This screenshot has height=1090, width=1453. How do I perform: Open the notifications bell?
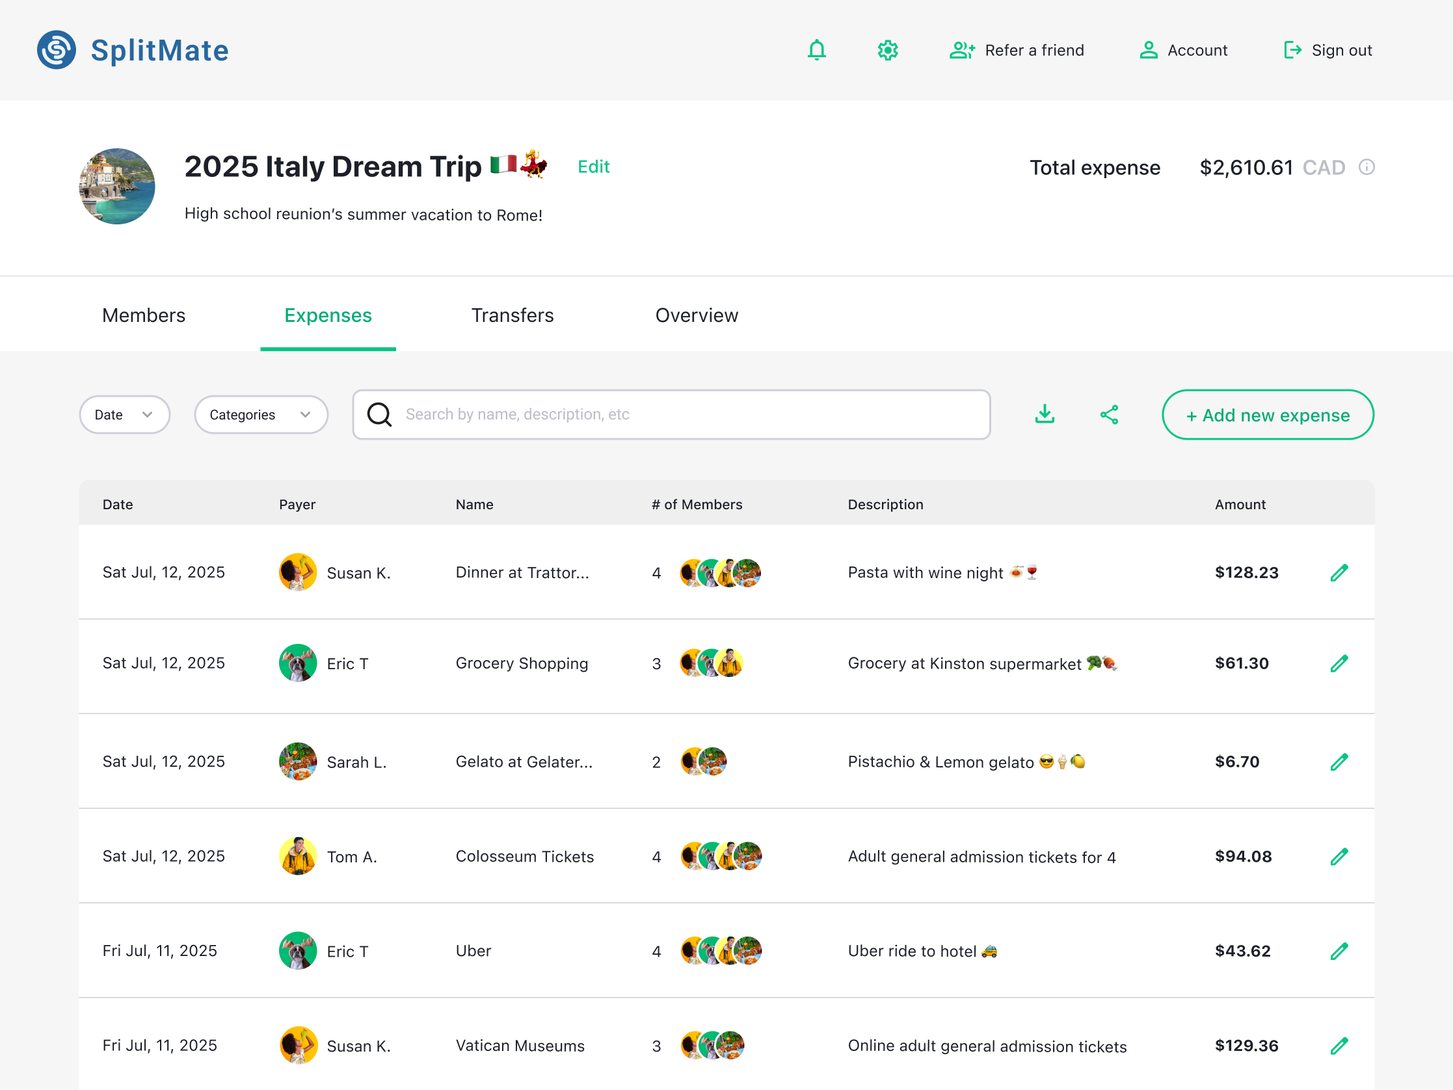click(816, 50)
